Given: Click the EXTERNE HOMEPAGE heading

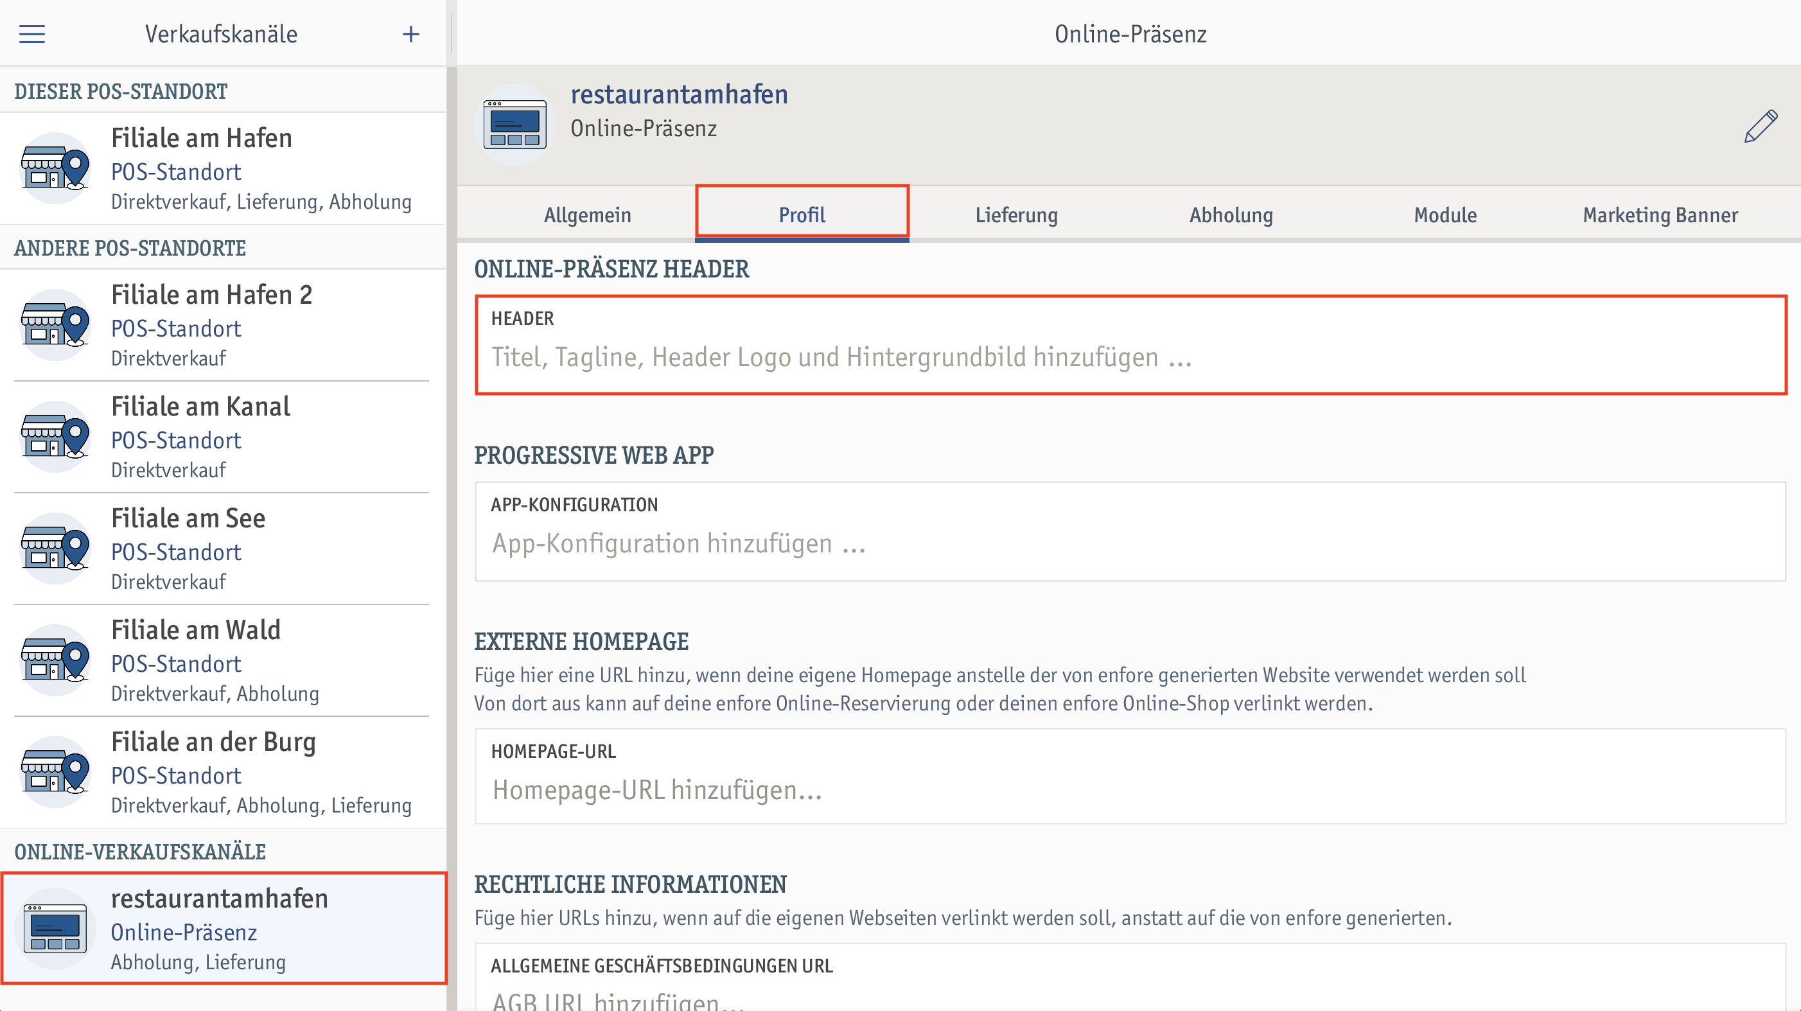Looking at the screenshot, I should (582, 642).
